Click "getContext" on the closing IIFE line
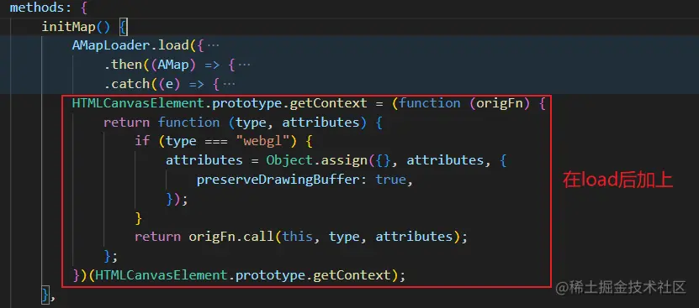 (x=352, y=275)
